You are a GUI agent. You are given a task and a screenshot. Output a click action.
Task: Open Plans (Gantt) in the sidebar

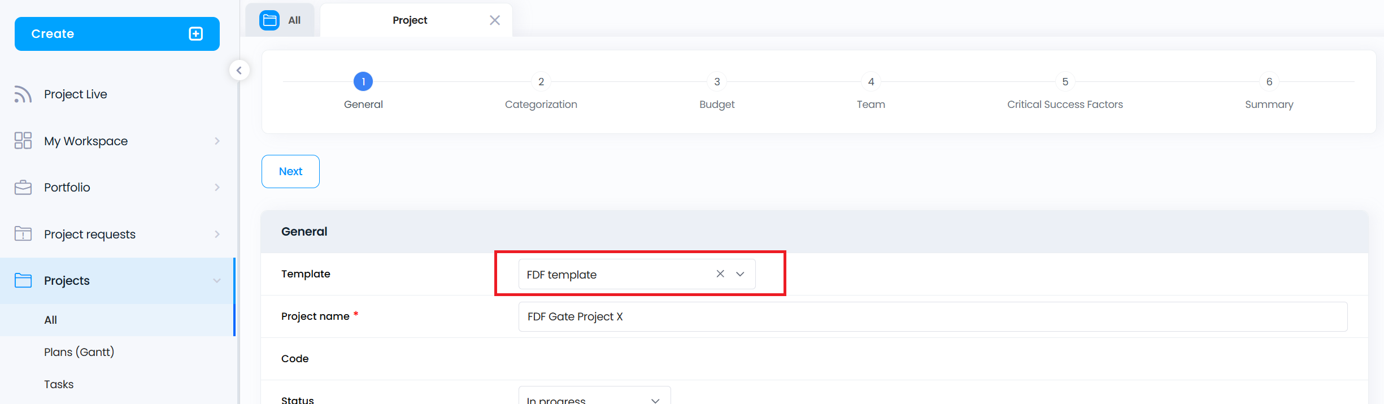pyautogui.click(x=79, y=352)
